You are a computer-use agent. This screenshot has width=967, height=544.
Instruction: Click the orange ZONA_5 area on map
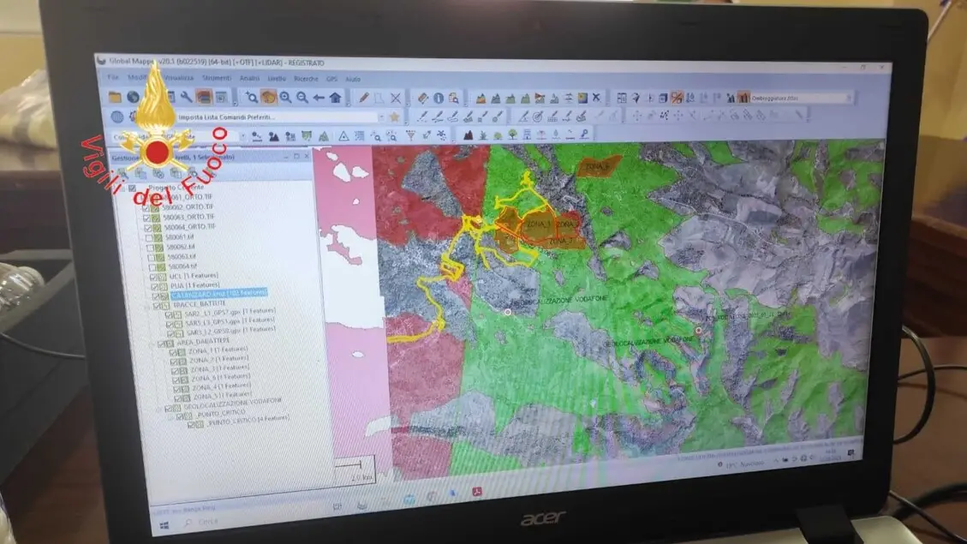pos(598,166)
